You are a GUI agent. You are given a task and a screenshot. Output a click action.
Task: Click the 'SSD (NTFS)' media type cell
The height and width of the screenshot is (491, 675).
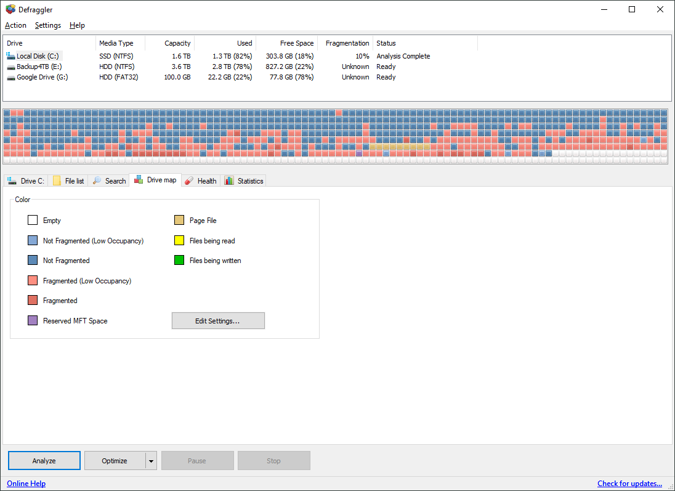coord(116,56)
